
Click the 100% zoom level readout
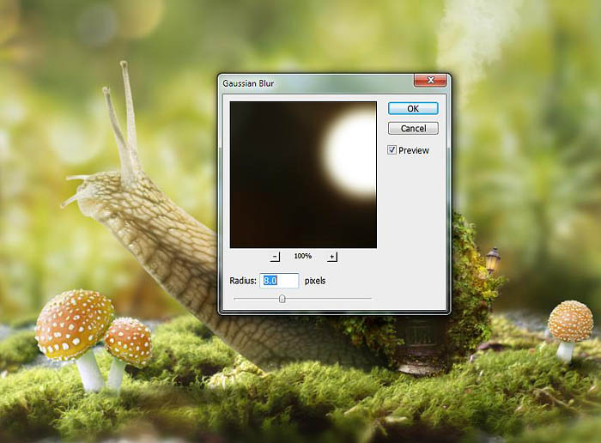[x=303, y=257]
